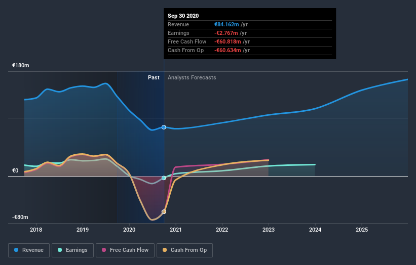Screen dimensions: 416x265
Task: Click the 2020 x-axis label
Action: pyautogui.click(x=129, y=230)
